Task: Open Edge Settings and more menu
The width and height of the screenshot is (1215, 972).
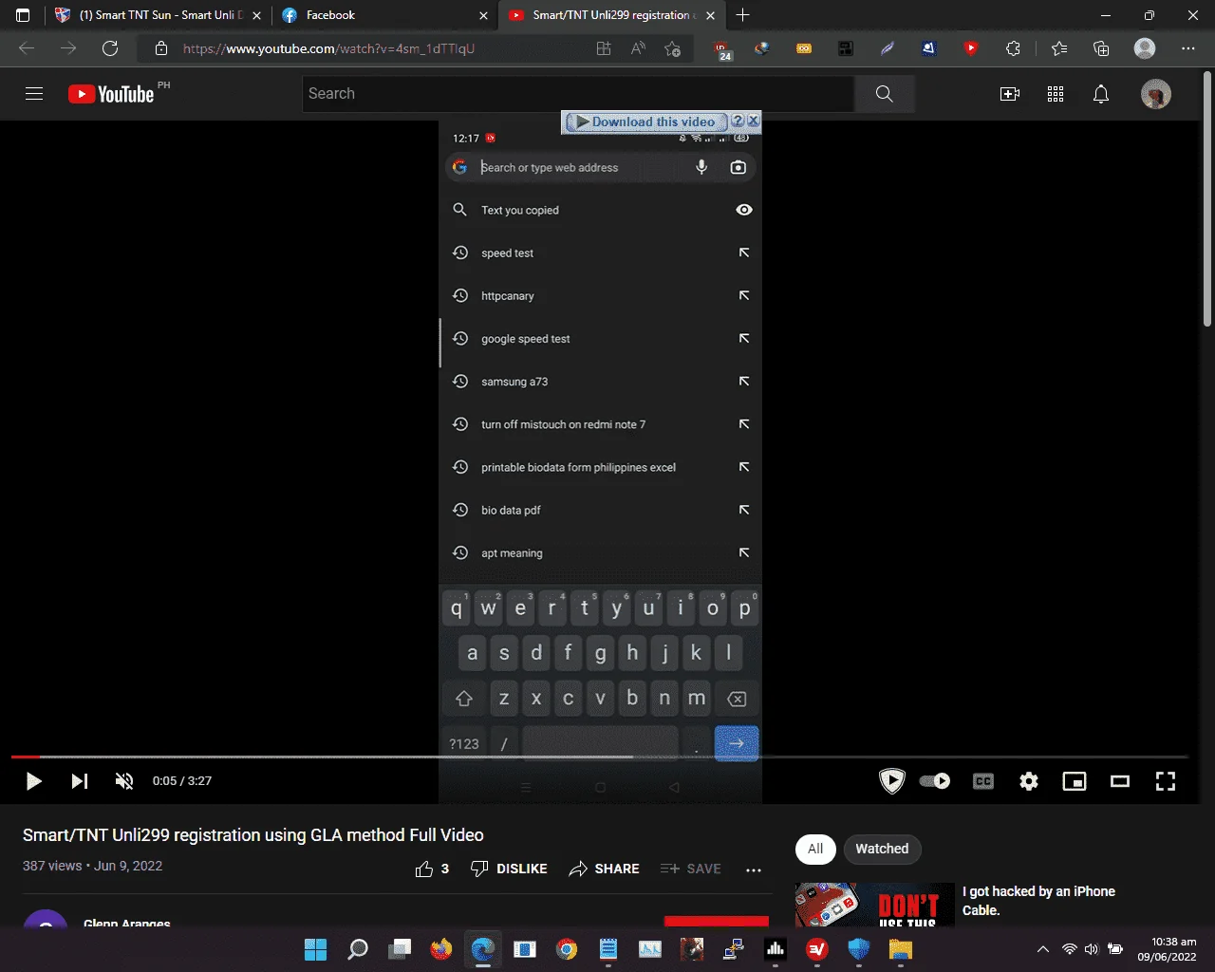Action: [1188, 48]
